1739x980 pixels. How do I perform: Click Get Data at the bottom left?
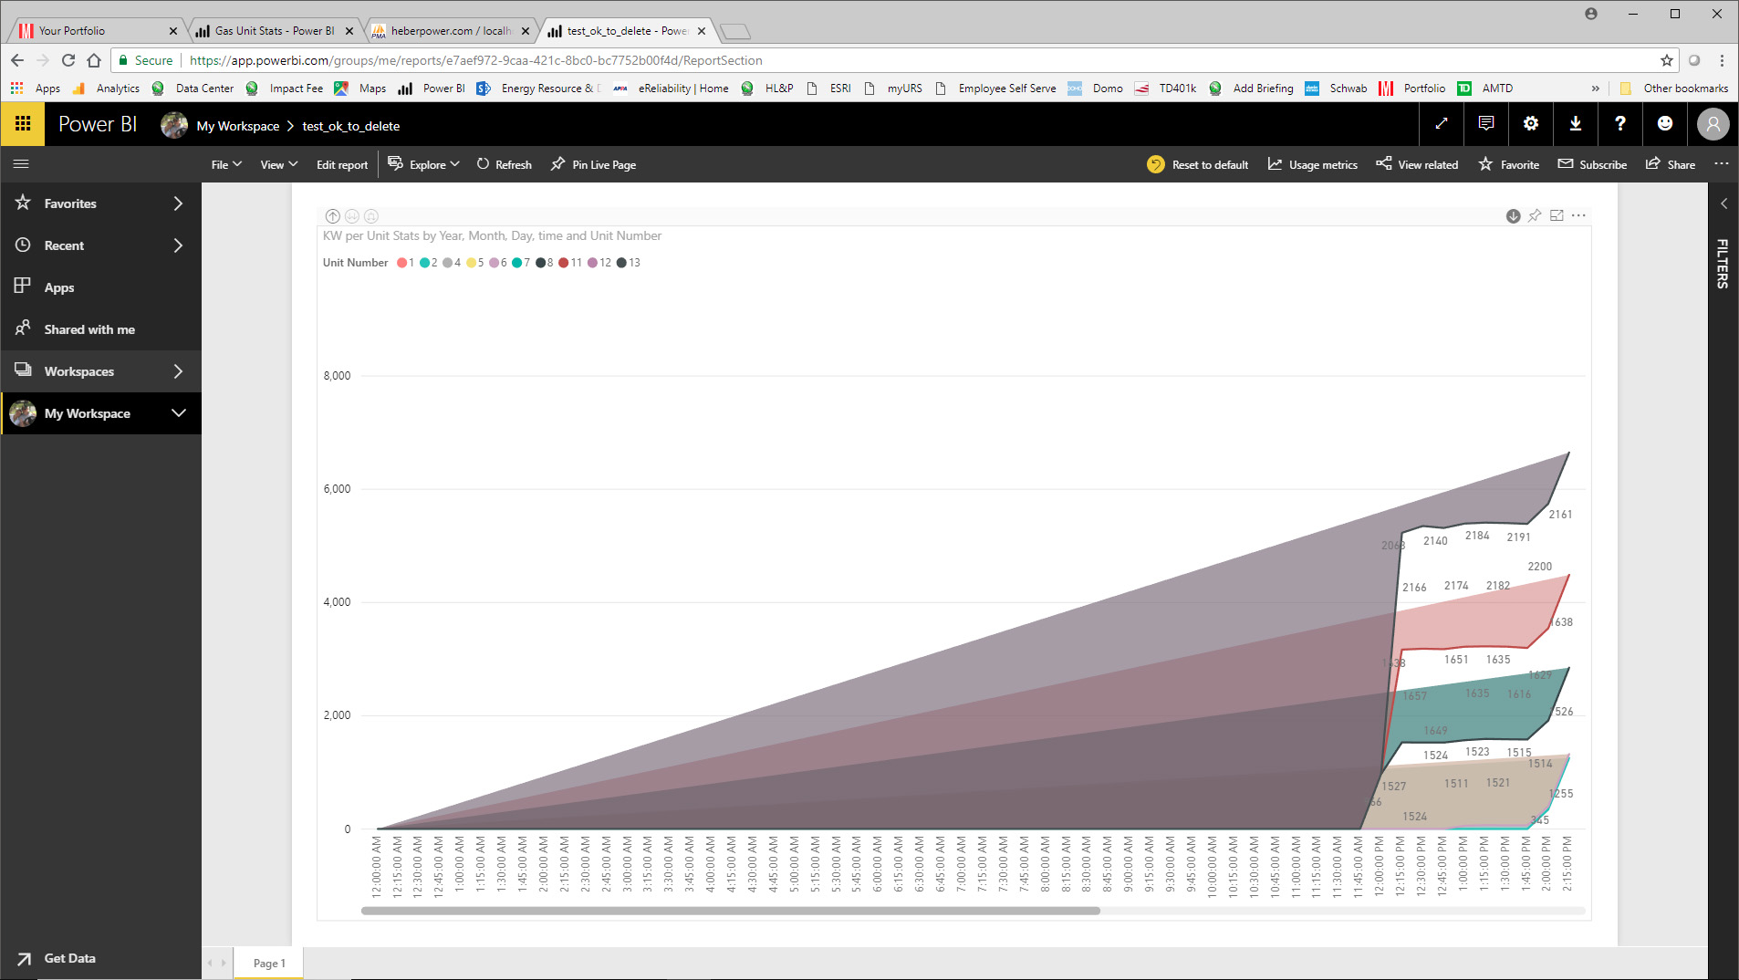pos(56,958)
